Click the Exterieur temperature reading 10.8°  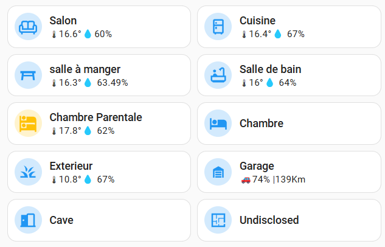pos(70,179)
